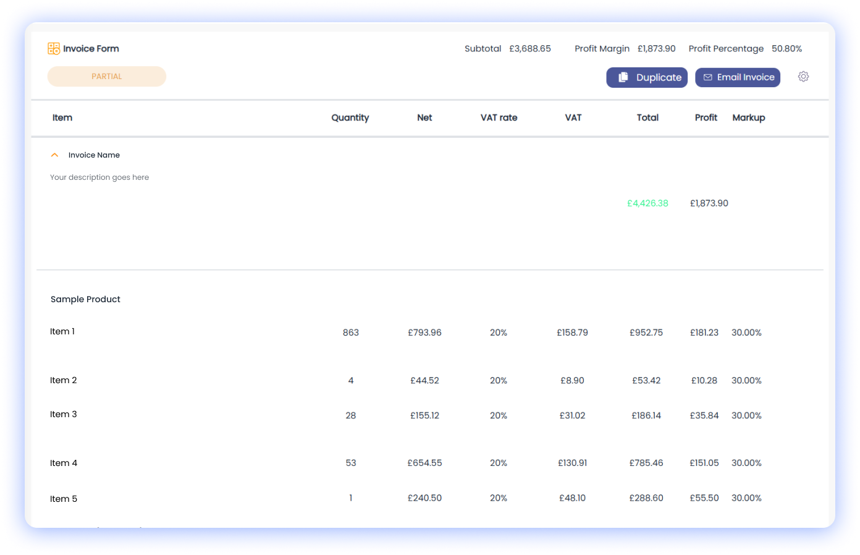Click the VAT column header
This screenshot has height=555, width=860.
click(x=573, y=117)
